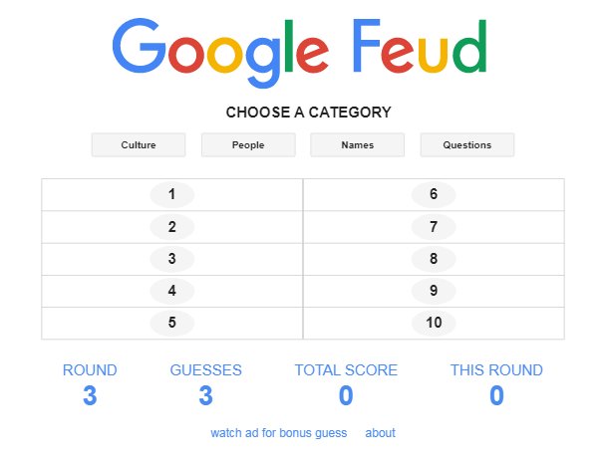This screenshot has width=604, height=465.
Task: Click the Round number display
Action: pyautogui.click(x=90, y=396)
